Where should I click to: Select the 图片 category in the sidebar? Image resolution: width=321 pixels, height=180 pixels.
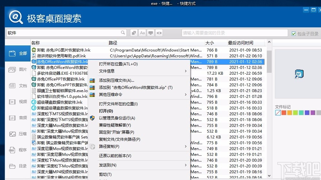18,70
